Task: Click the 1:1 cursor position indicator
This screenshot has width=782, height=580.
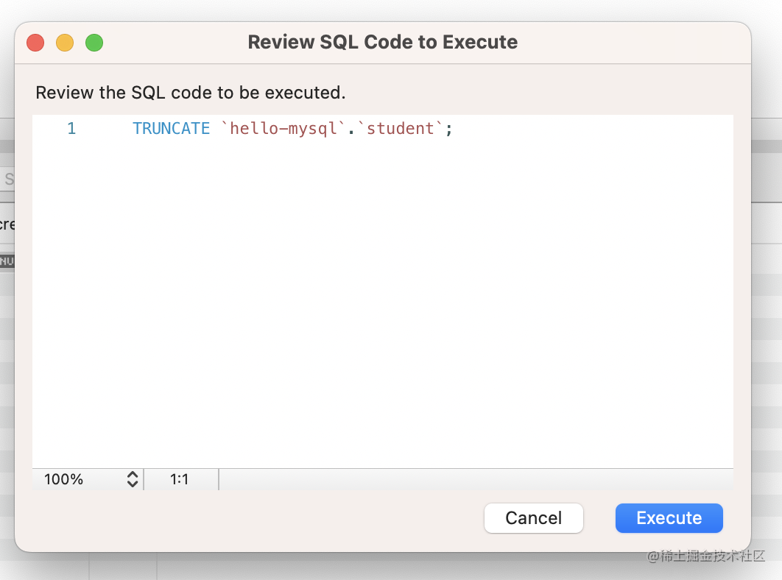Action: [180, 479]
